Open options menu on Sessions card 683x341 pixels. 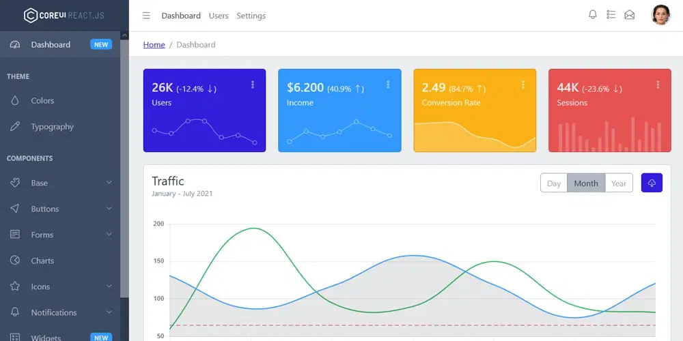pyautogui.click(x=658, y=85)
